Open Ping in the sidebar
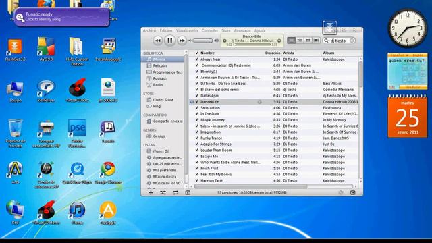Screen dimensions: 432x243 [x=163, y=106]
